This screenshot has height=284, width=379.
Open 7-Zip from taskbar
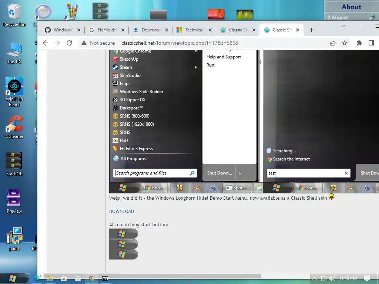pyautogui.click(x=105, y=278)
